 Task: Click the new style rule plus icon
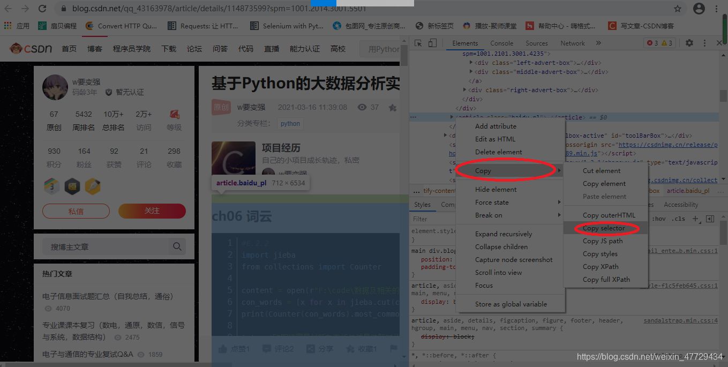(x=695, y=219)
